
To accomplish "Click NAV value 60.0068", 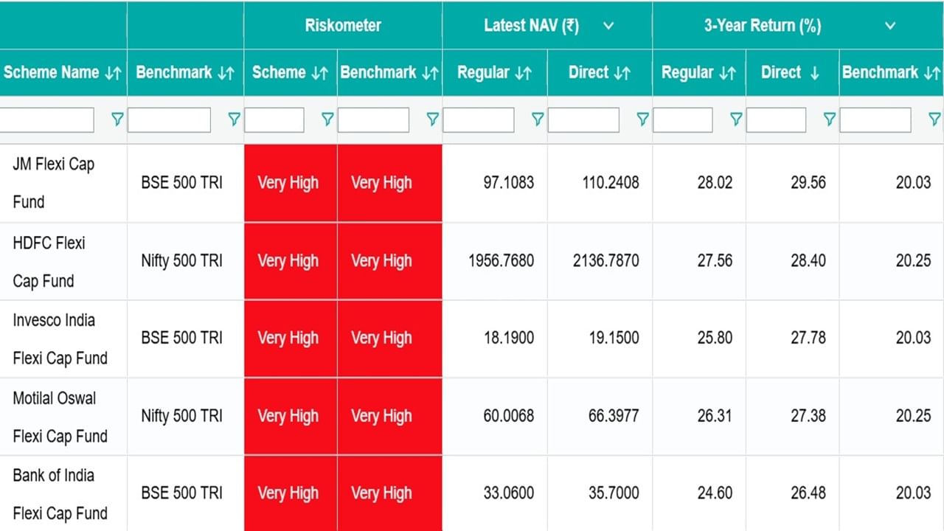I will pos(508,416).
